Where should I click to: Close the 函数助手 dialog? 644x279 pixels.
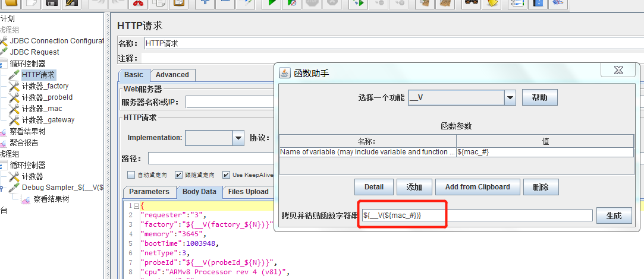tap(618, 71)
